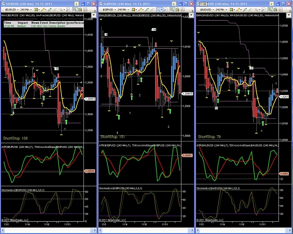Click the zoom in icon in EURUSD toolbar
293x234 pixels.
[50, 9]
